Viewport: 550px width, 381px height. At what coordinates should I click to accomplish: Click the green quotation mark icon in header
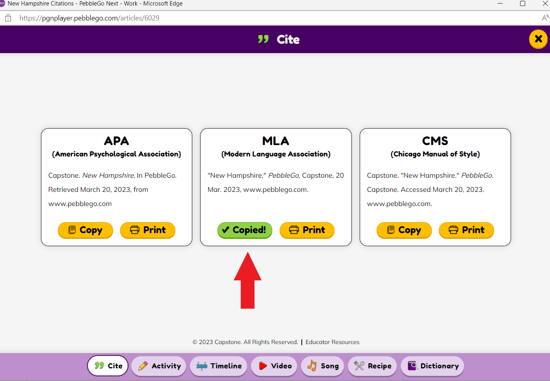pyautogui.click(x=264, y=39)
